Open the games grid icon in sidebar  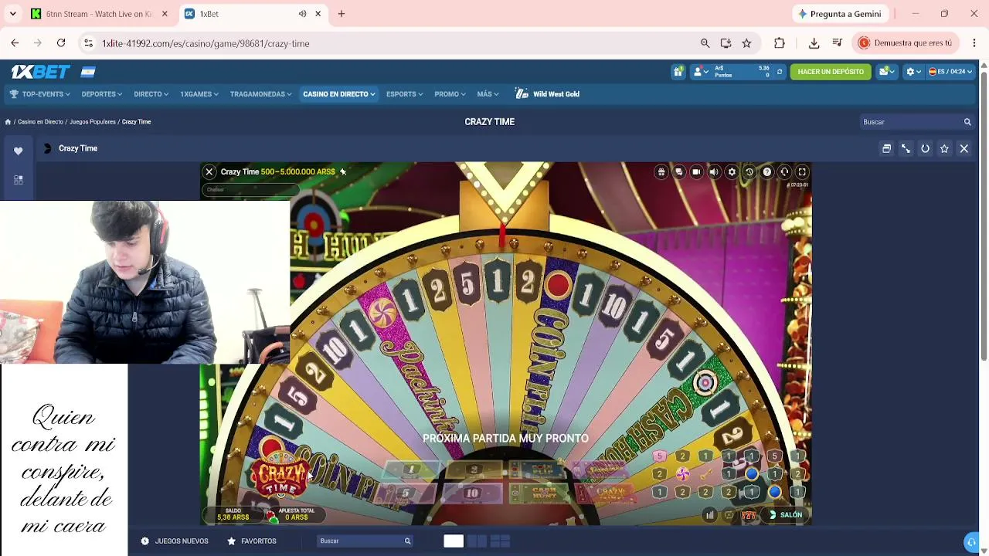click(19, 180)
